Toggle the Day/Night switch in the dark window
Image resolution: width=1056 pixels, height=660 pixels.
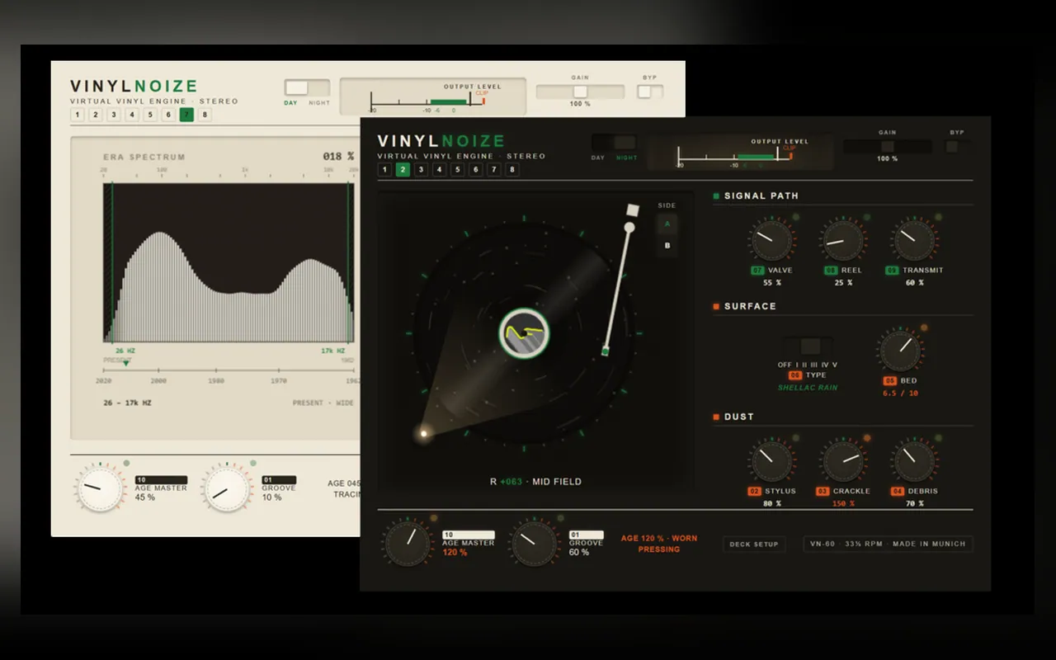click(615, 142)
